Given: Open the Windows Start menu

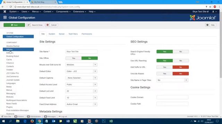Looking at the screenshot, I should [x=3, y=121].
